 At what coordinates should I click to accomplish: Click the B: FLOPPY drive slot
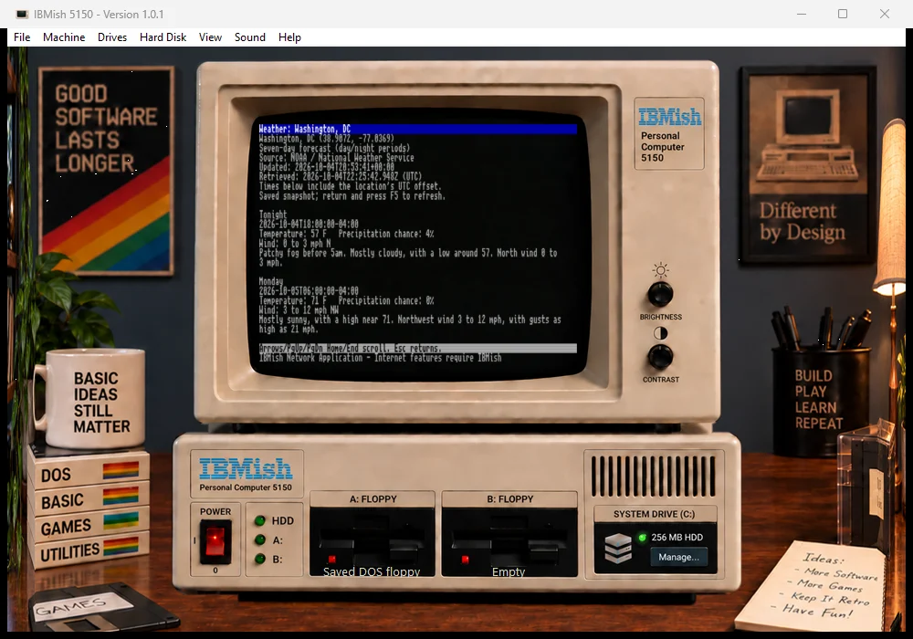pyautogui.click(x=509, y=542)
